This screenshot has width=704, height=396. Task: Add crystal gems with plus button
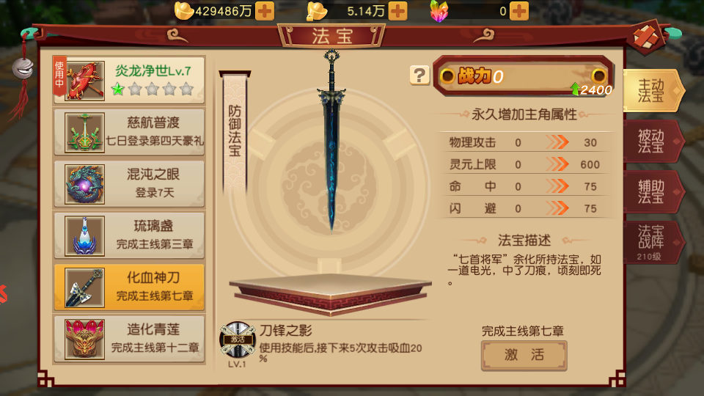pyautogui.click(x=519, y=11)
